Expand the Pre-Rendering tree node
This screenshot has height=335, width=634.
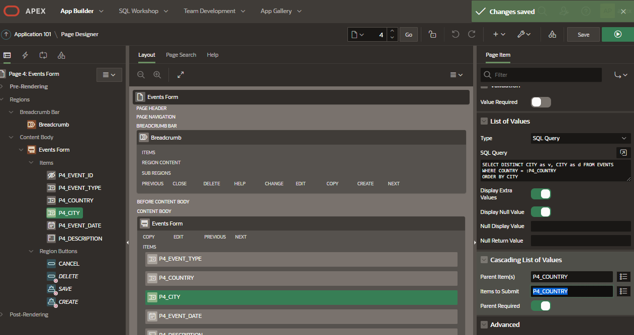point(2,86)
